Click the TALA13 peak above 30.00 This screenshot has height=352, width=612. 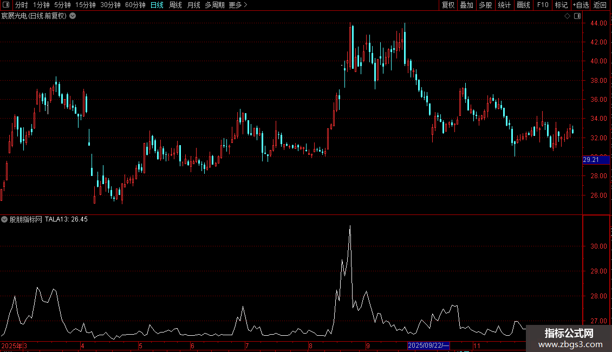click(x=350, y=226)
